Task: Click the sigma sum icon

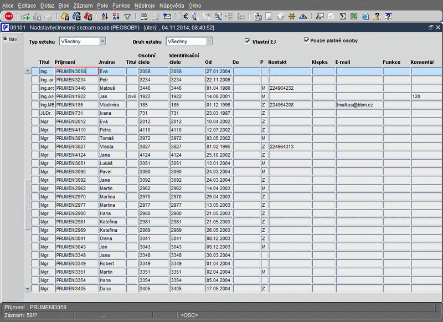Action: 343,17
